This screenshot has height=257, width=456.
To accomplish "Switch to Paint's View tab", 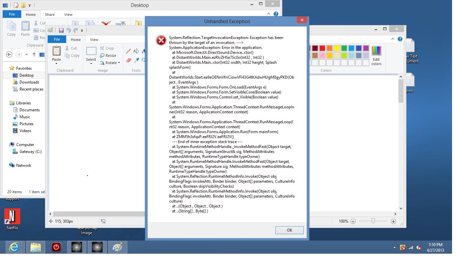I will (x=94, y=40).
